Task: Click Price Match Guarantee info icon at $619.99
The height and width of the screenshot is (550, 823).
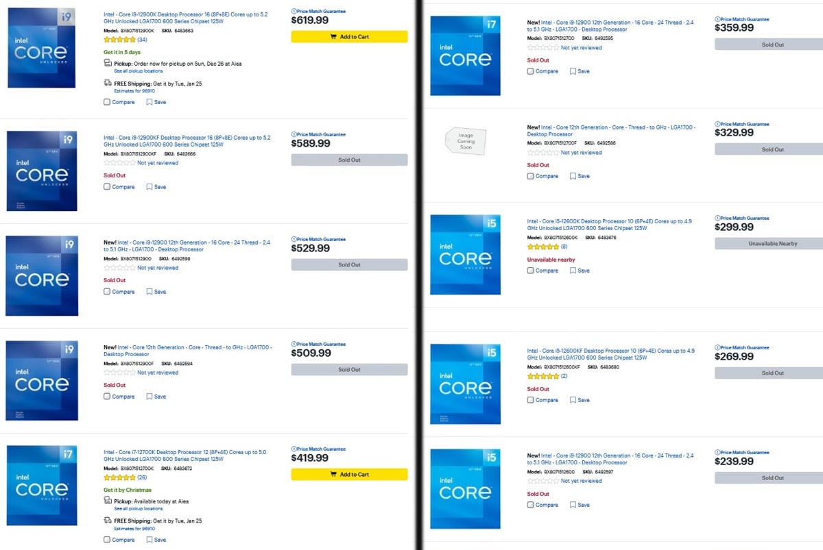Action: tap(294, 12)
